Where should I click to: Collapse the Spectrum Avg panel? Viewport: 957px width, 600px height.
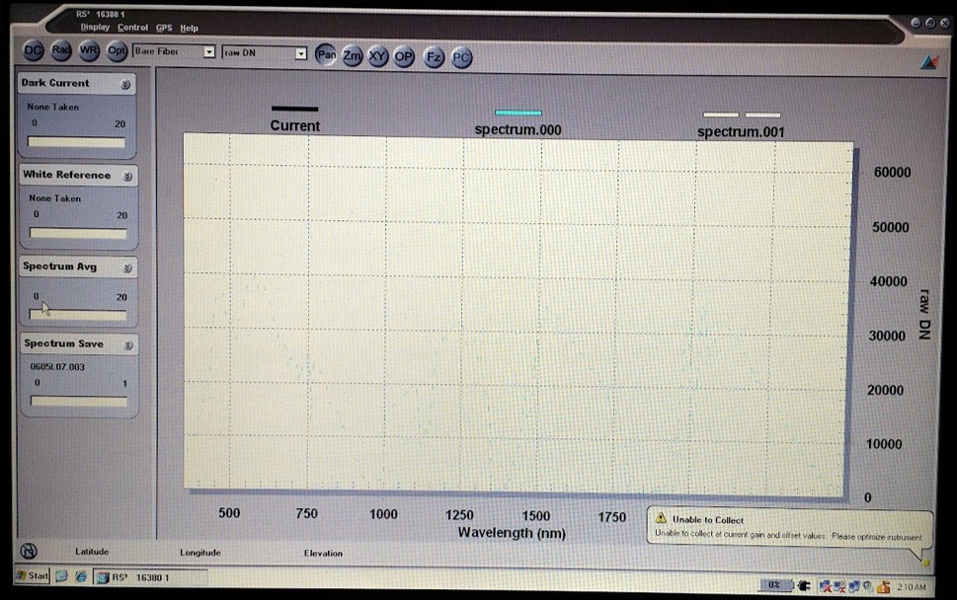point(127,268)
